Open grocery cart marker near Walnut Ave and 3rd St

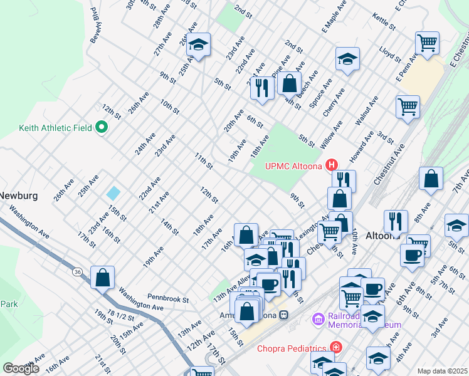408,108
